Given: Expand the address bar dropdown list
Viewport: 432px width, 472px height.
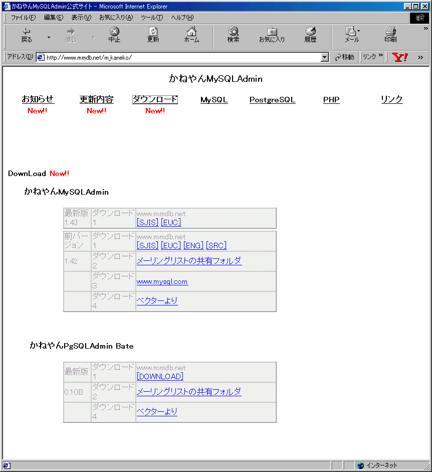Looking at the screenshot, I should [x=325, y=57].
